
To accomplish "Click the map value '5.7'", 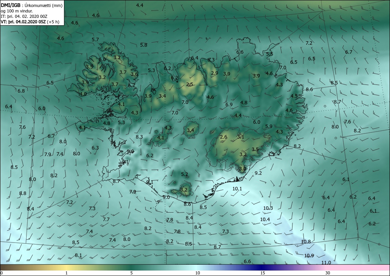I will [95, 39].
